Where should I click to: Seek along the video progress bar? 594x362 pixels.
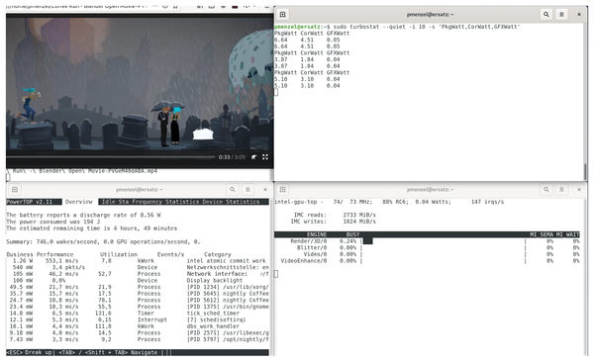tap(111, 156)
